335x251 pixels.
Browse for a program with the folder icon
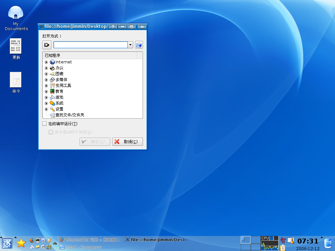[x=139, y=45]
